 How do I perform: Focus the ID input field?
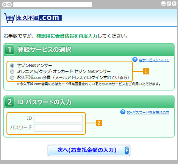58,119
